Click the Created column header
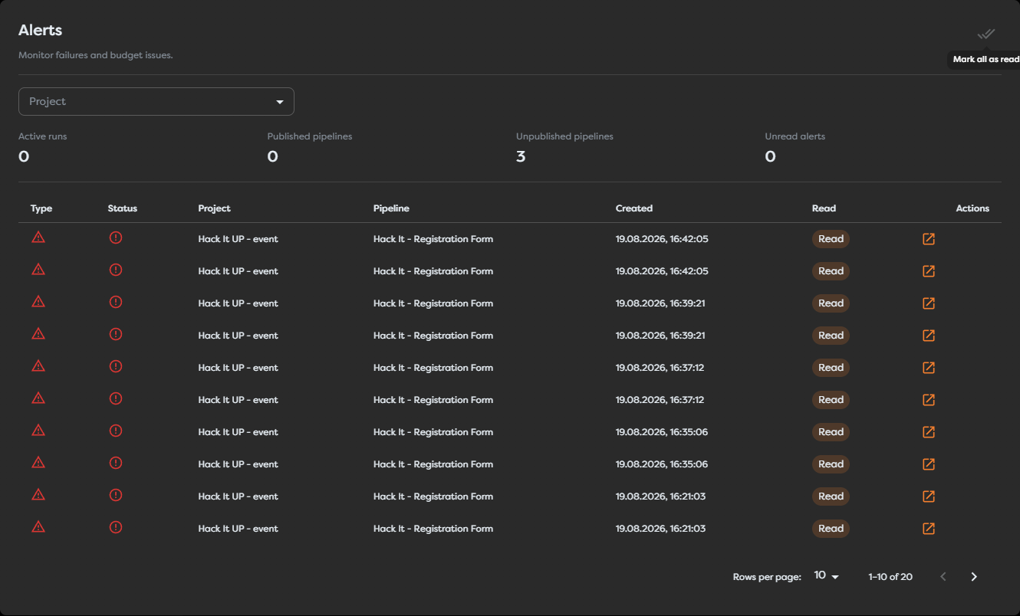This screenshot has height=616, width=1020. click(634, 208)
